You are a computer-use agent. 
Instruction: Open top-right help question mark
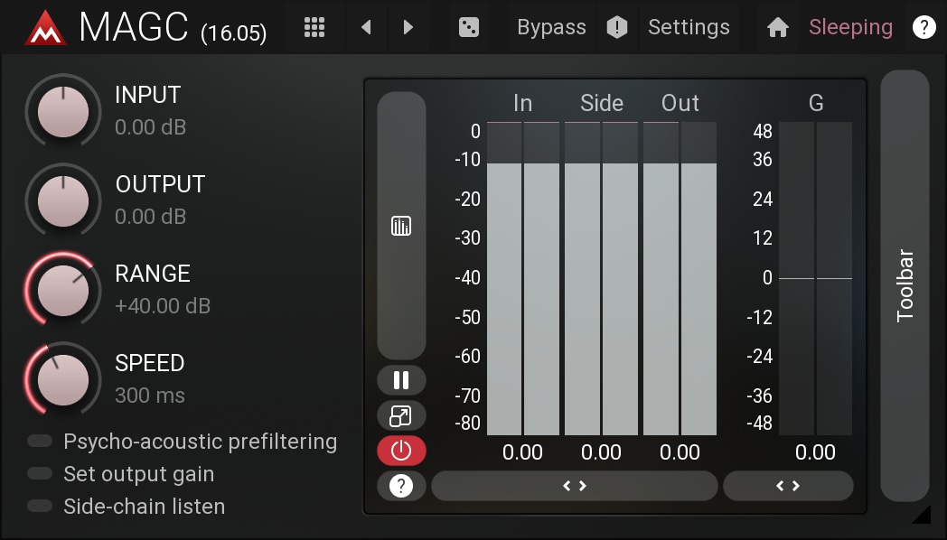[924, 27]
